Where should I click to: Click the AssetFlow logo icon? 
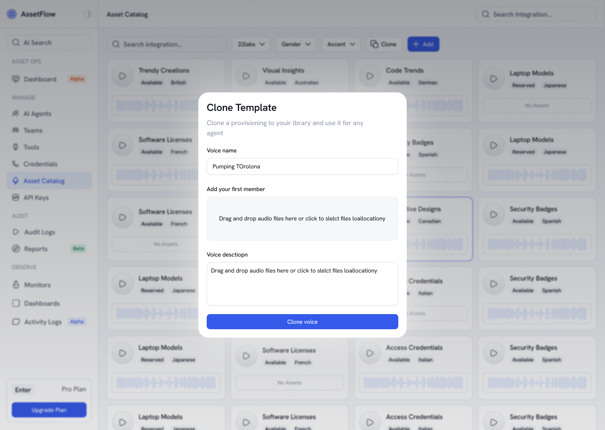click(12, 14)
